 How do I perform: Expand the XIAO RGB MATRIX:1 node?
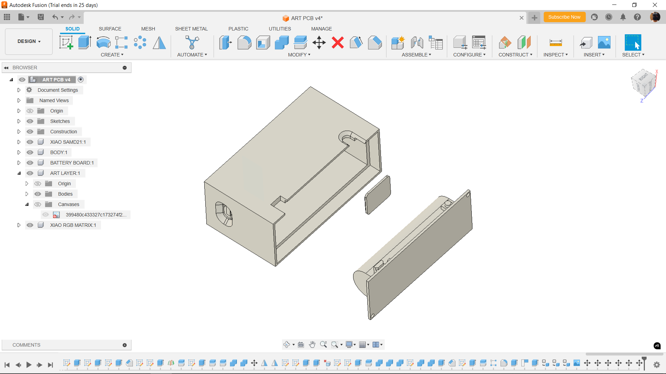pyautogui.click(x=19, y=225)
